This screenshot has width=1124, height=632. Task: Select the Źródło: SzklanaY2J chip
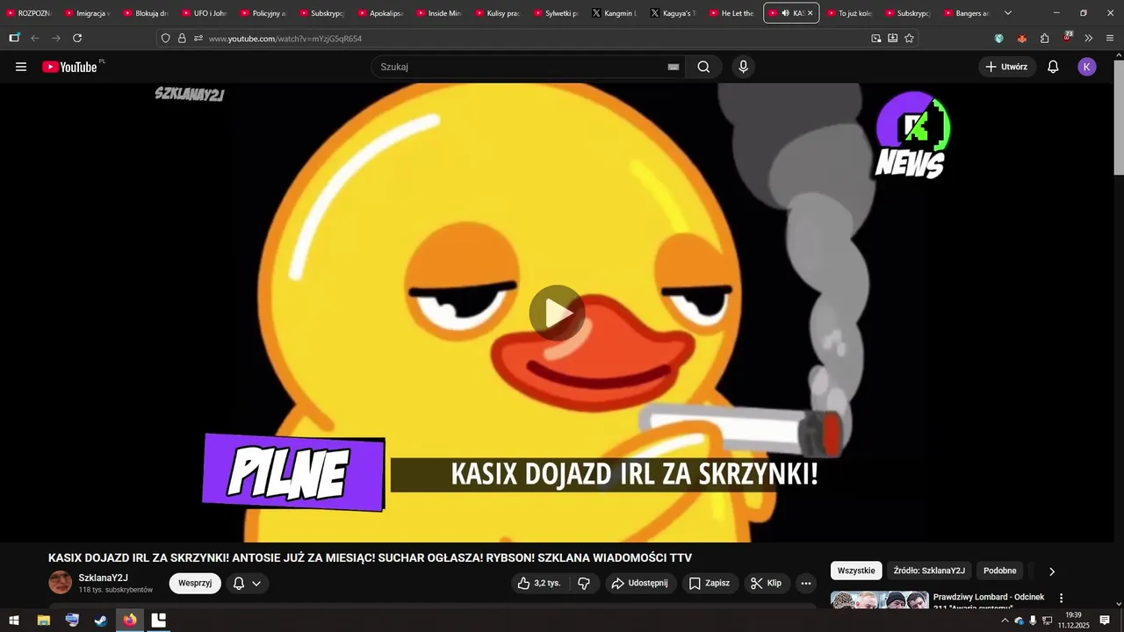tap(929, 571)
